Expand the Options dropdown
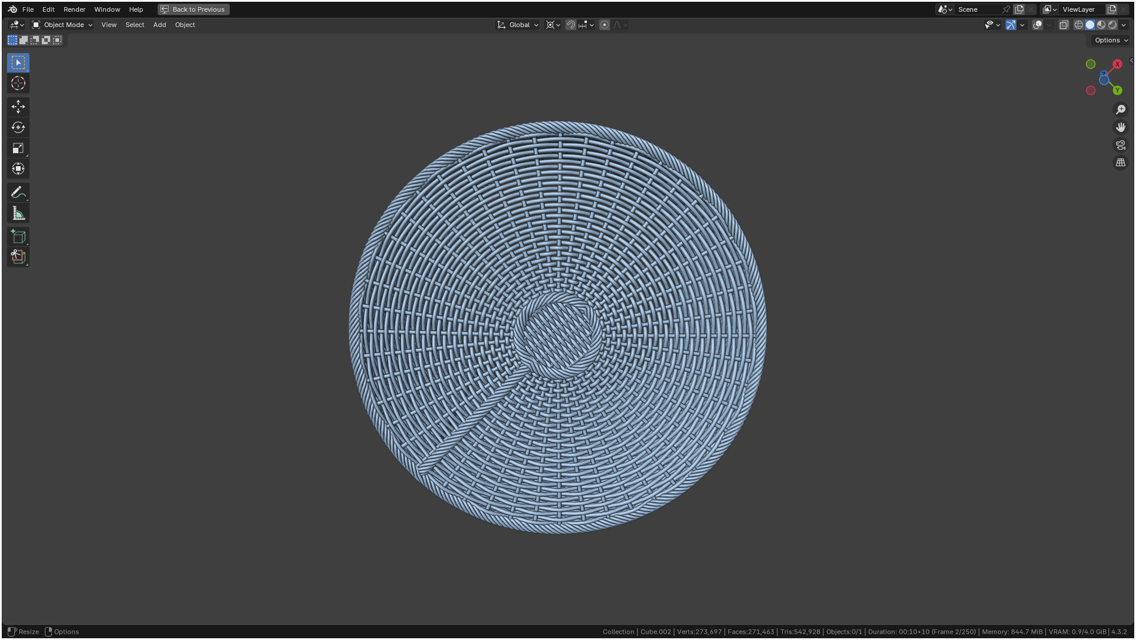The image size is (1136, 640). [x=1111, y=40]
